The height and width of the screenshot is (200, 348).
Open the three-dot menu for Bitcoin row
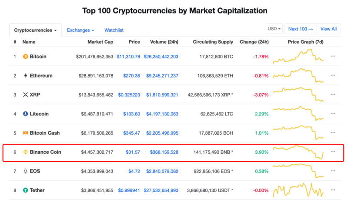click(x=333, y=57)
